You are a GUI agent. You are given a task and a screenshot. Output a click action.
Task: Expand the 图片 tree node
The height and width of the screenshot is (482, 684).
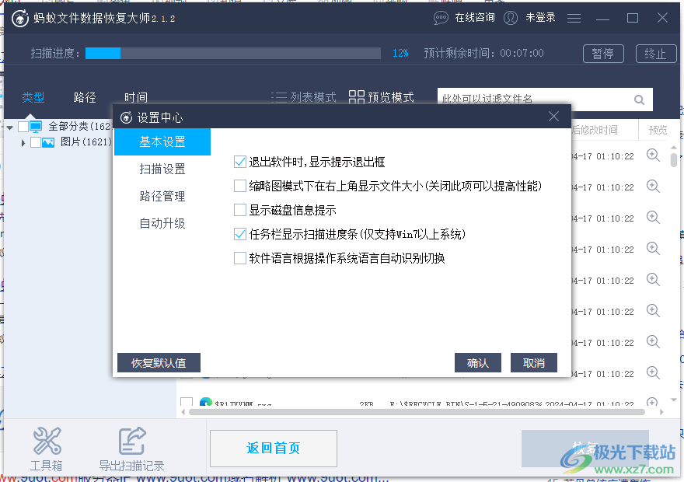coord(22,143)
